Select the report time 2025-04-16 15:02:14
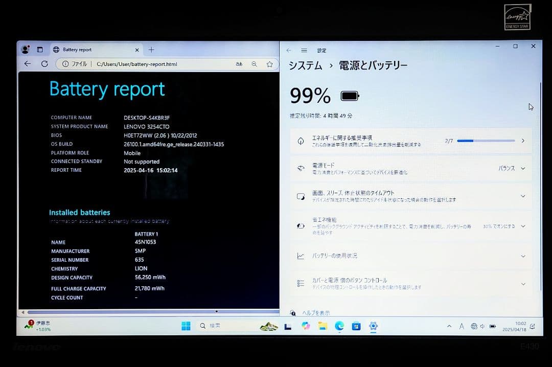The image size is (552, 367). [151, 170]
